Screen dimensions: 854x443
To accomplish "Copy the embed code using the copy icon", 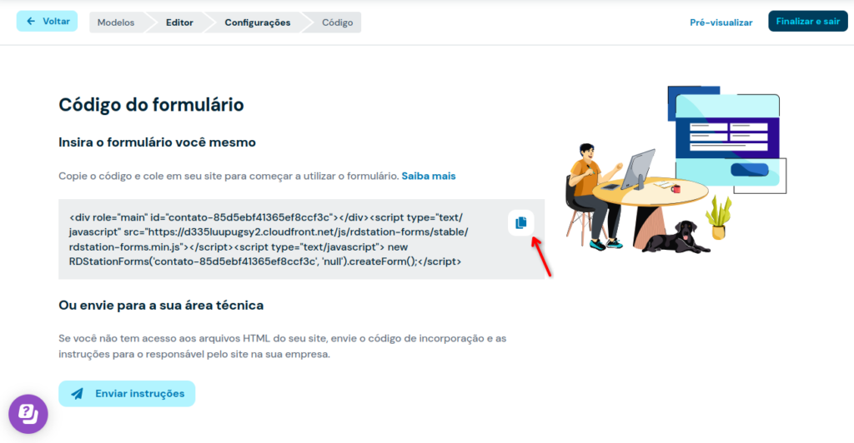I will pyautogui.click(x=520, y=222).
